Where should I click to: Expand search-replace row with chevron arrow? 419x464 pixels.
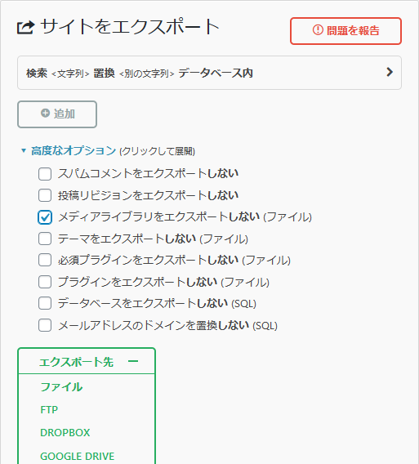click(390, 72)
